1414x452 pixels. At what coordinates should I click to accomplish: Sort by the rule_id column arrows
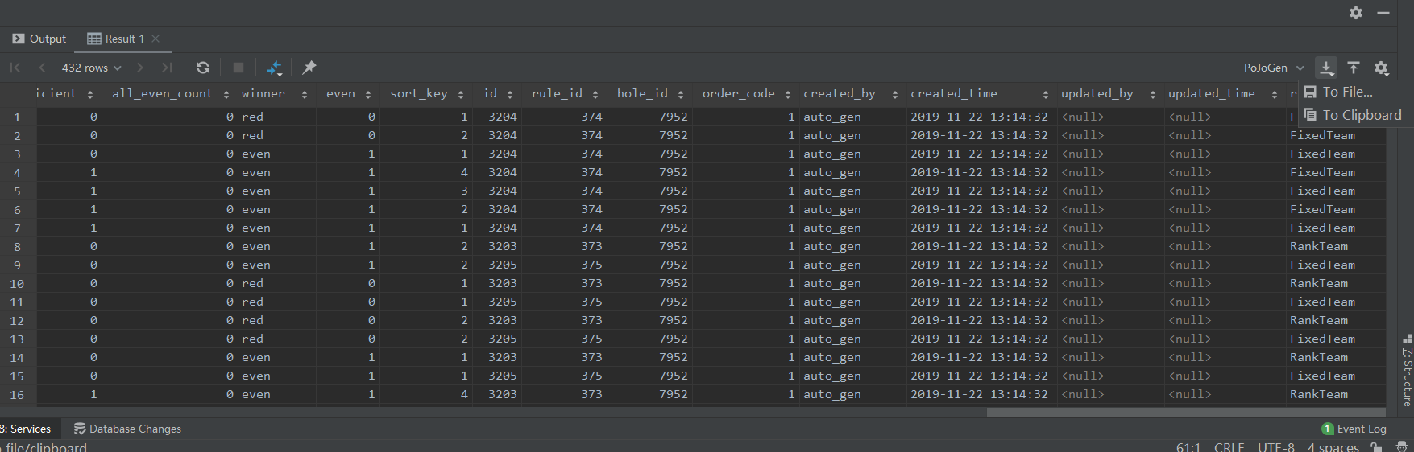595,94
